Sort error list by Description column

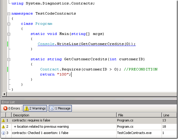point(63,115)
